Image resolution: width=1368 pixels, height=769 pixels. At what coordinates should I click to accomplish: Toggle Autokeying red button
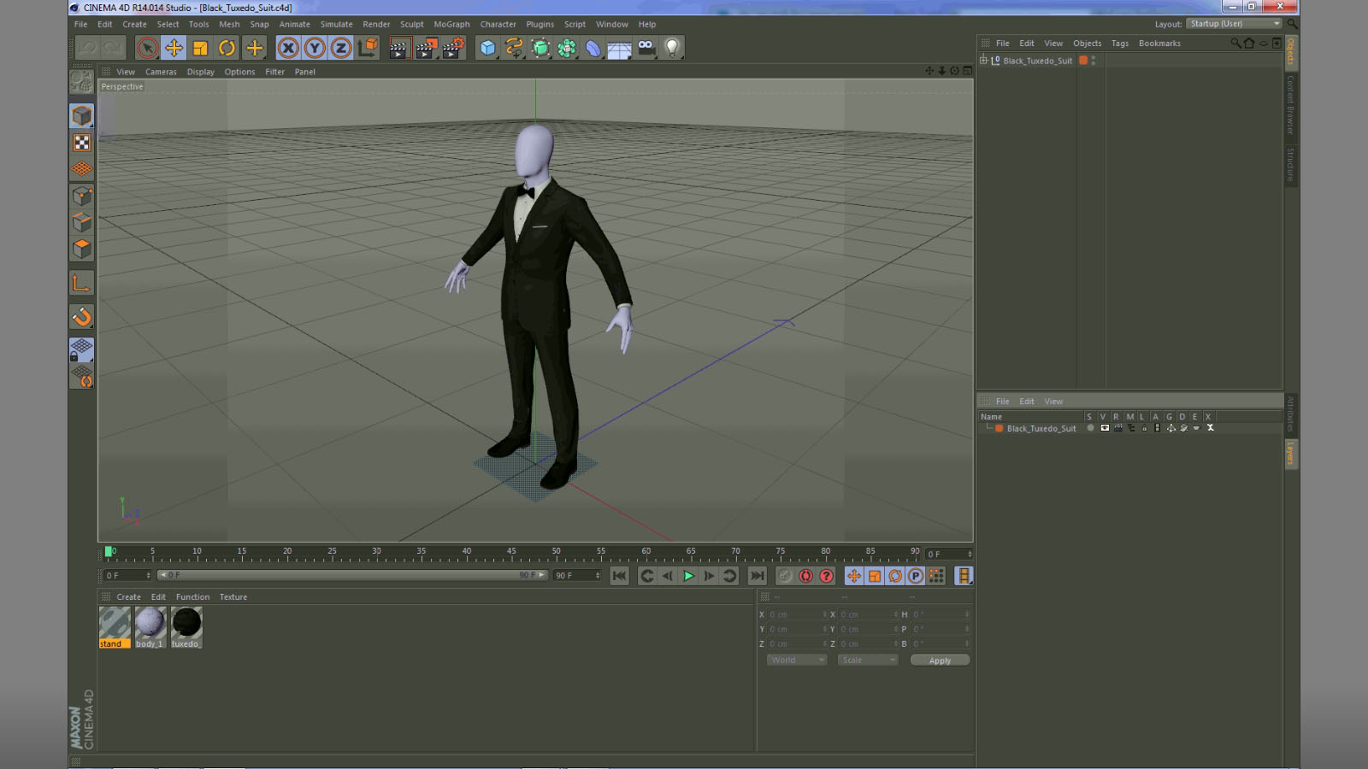click(x=805, y=576)
